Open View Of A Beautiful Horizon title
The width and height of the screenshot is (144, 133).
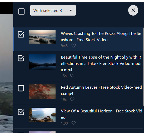tap(101, 114)
